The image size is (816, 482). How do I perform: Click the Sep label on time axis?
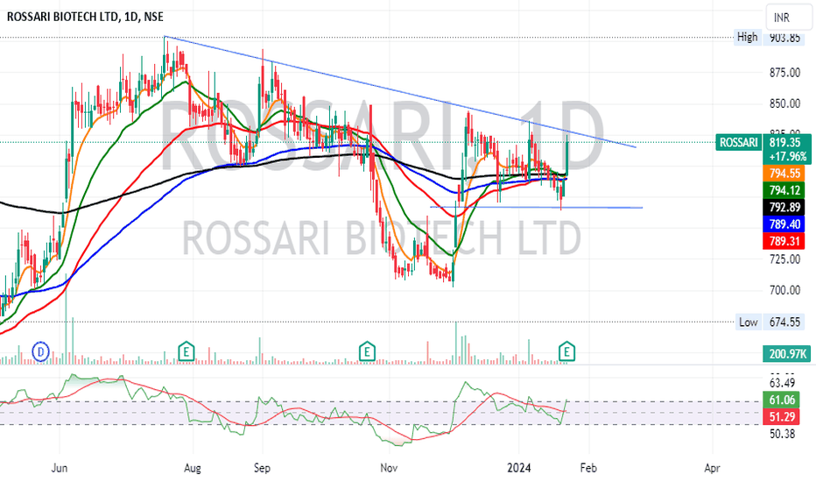(x=262, y=468)
